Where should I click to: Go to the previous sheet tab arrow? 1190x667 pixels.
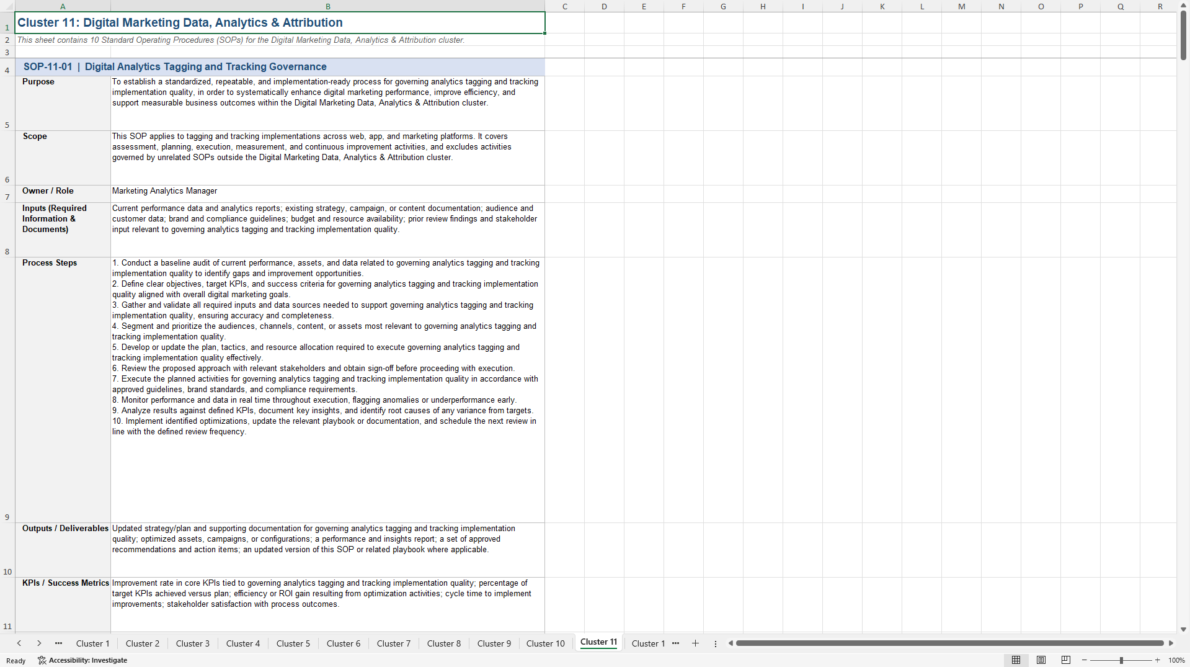click(19, 643)
